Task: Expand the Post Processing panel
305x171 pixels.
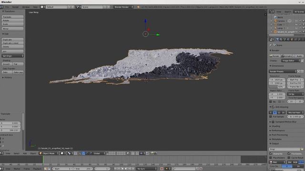Action: tap(280, 135)
